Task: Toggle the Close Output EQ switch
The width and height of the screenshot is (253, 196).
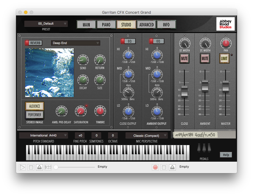Action: click(x=128, y=41)
